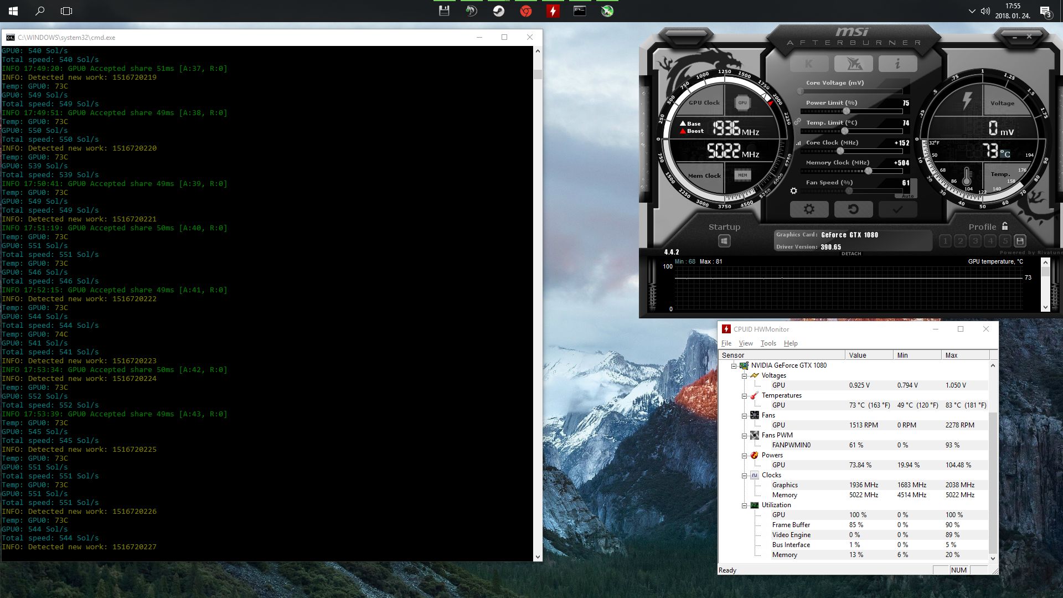The width and height of the screenshot is (1063, 598).
Task: Open the Afterburner information 'i' button
Action: click(897, 64)
